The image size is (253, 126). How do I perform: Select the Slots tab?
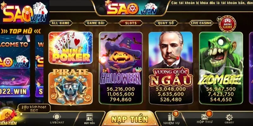point(131,23)
